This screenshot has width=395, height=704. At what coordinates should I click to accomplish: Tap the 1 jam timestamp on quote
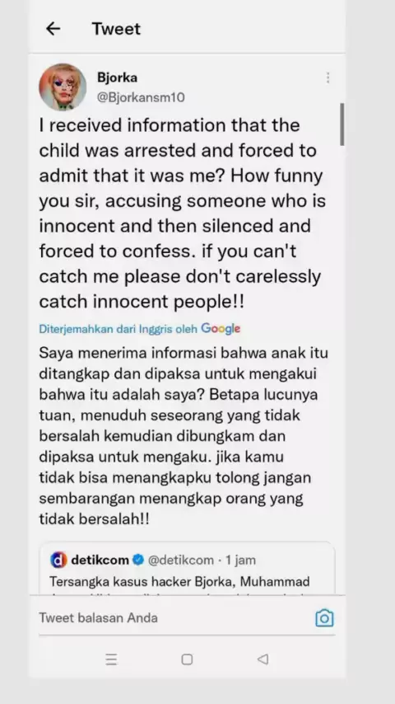point(240,560)
